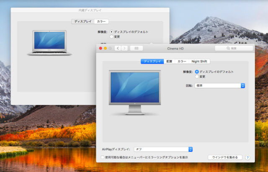268x172 pixels.
Task: Switch to the 配置 tab
Action: click(x=169, y=62)
